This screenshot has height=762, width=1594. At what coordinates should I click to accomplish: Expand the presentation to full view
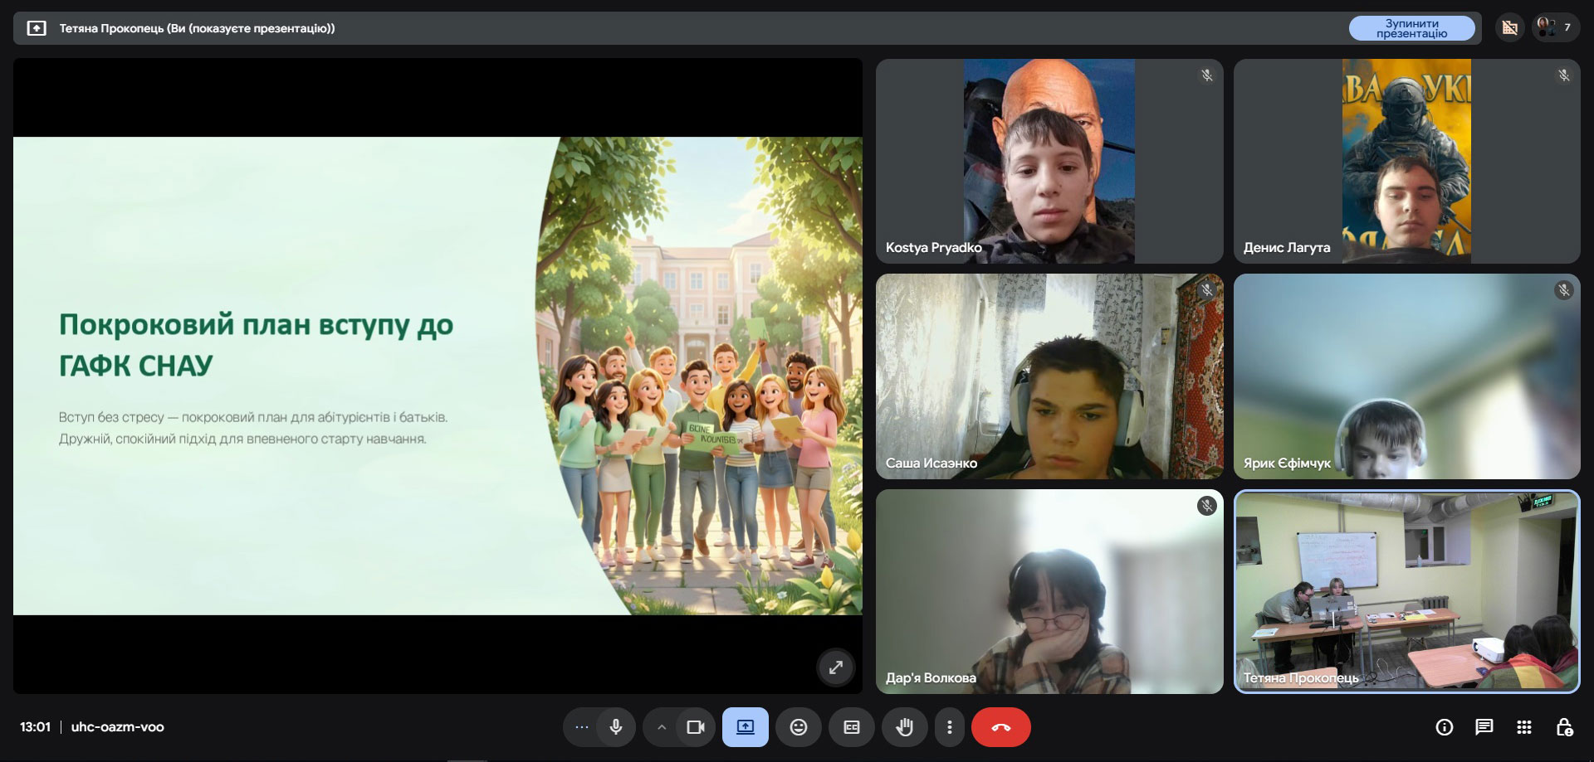point(835,667)
